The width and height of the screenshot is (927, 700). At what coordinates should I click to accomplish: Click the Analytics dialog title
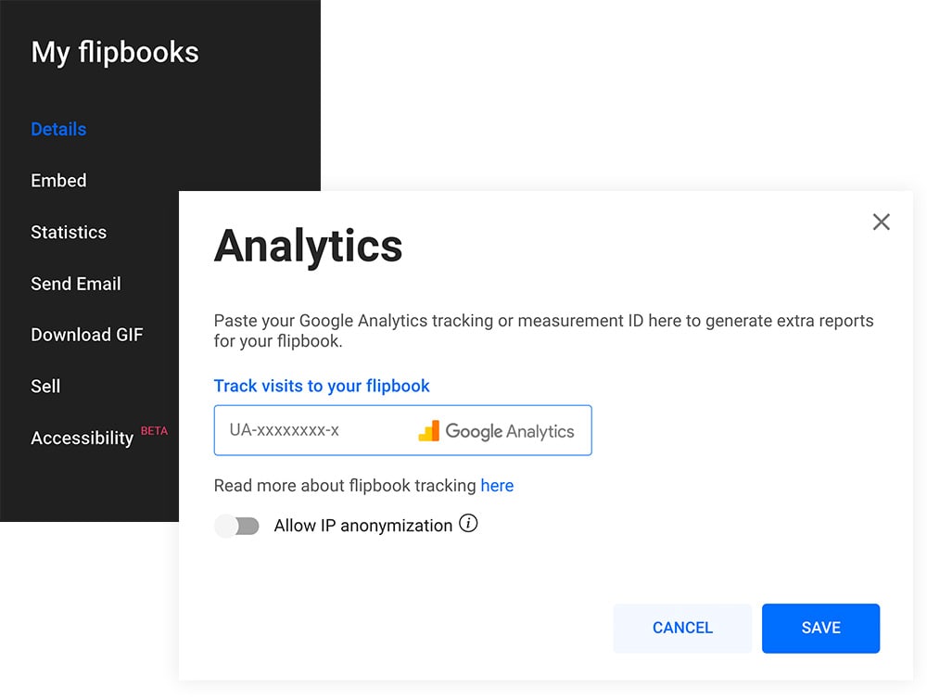(308, 246)
